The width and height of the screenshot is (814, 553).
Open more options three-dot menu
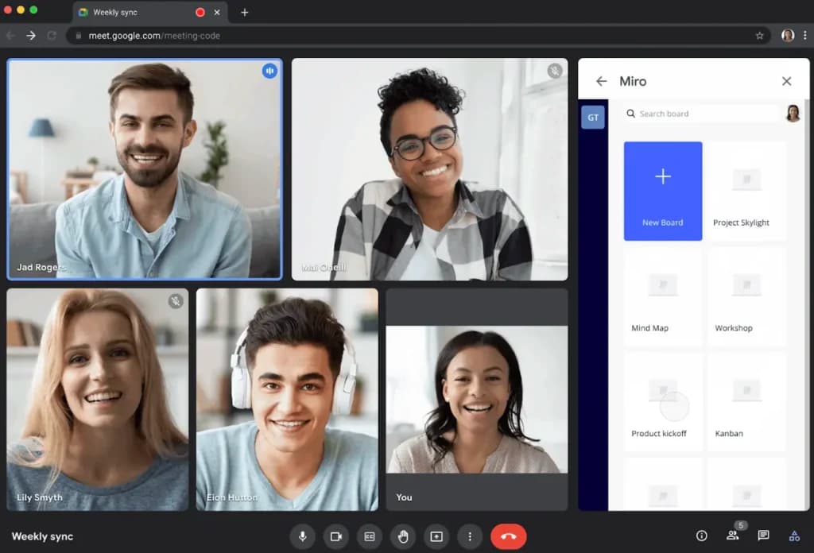coord(470,536)
